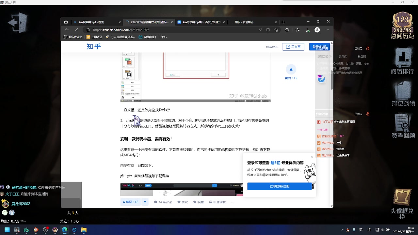
Task: Click '切换模式' on Zhihu header
Action: tap(272, 47)
